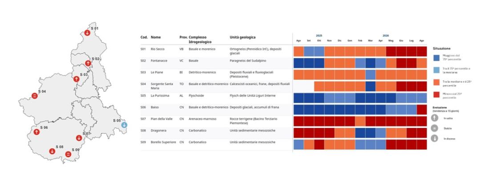This screenshot has width=485, height=171.
Task: Click the 2026 year label in timeline
Action: (x=386, y=35)
